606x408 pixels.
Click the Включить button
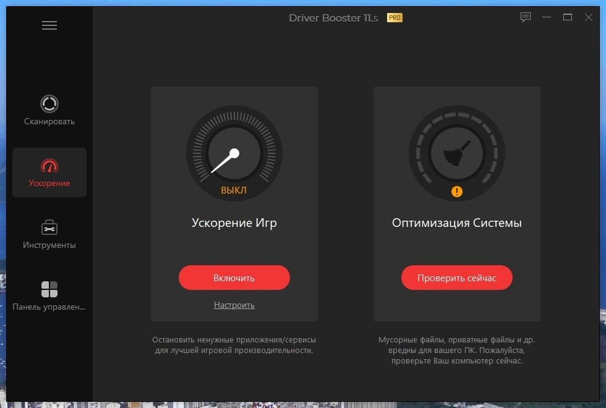(x=234, y=278)
